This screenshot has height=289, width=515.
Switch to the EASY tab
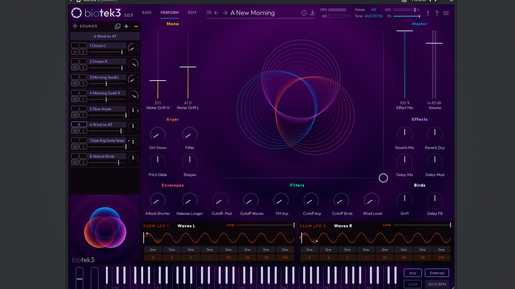[147, 13]
